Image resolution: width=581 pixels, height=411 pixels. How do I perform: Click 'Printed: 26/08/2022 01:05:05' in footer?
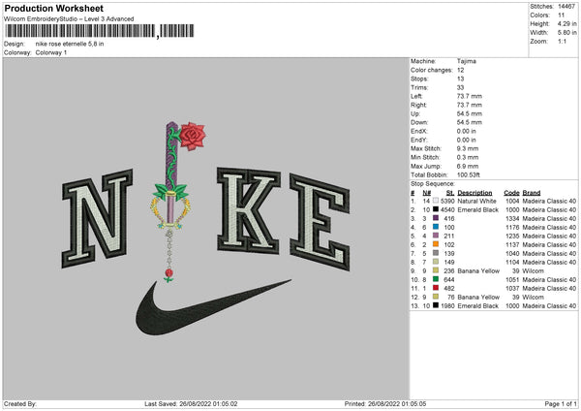(385, 403)
